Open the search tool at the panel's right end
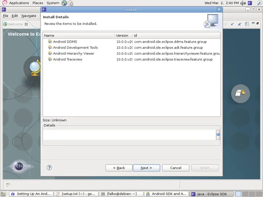 pos(259,3)
